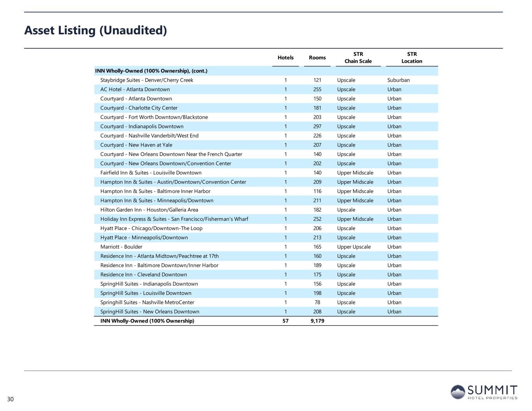This screenshot has height=411, width=532.
Task: Select the Suburban location cell
Action: [x=398, y=80]
